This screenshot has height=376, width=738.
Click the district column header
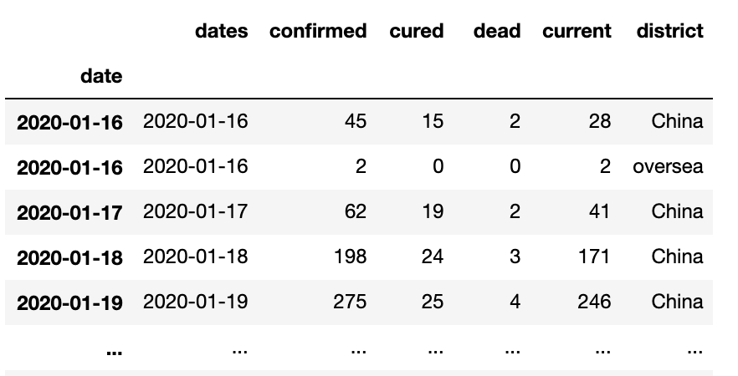[669, 31]
